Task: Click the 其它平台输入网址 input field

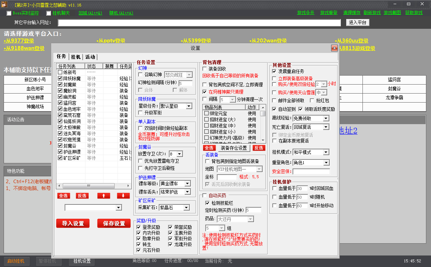Action: tap(199, 23)
